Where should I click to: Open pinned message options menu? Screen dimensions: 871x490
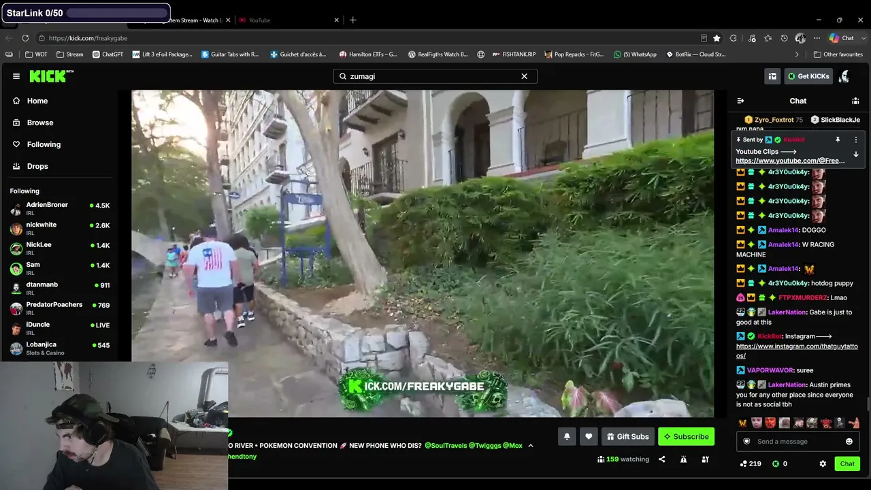(x=856, y=140)
